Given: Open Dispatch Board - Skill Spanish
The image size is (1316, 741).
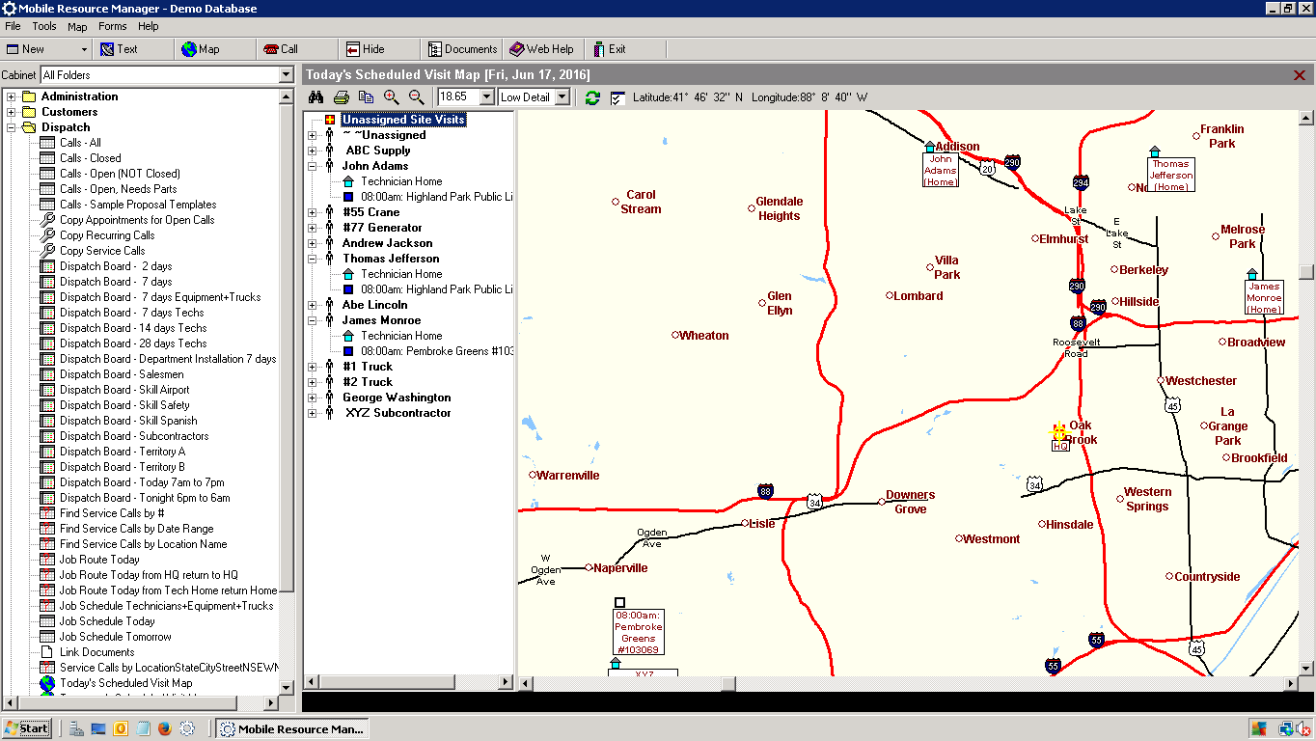Looking at the screenshot, I should [x=128, y=421].
